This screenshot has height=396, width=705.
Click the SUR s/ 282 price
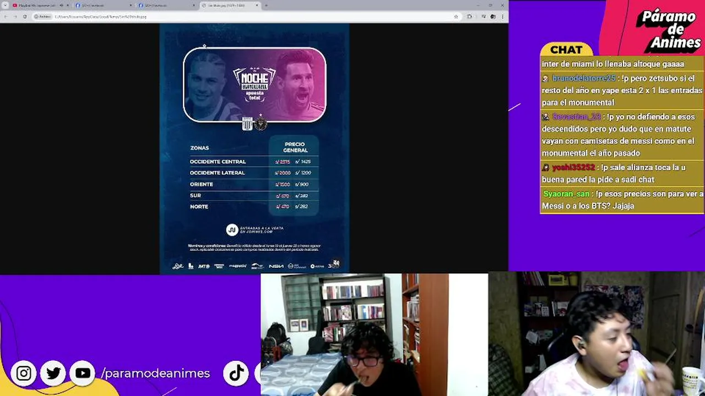tap(301, 195)
